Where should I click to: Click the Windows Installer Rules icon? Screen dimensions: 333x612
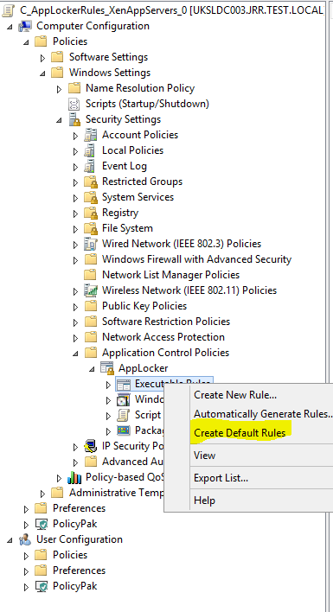coord(124,399)
